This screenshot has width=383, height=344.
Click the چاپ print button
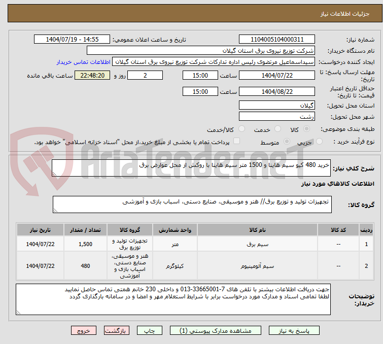pos(150,331)
